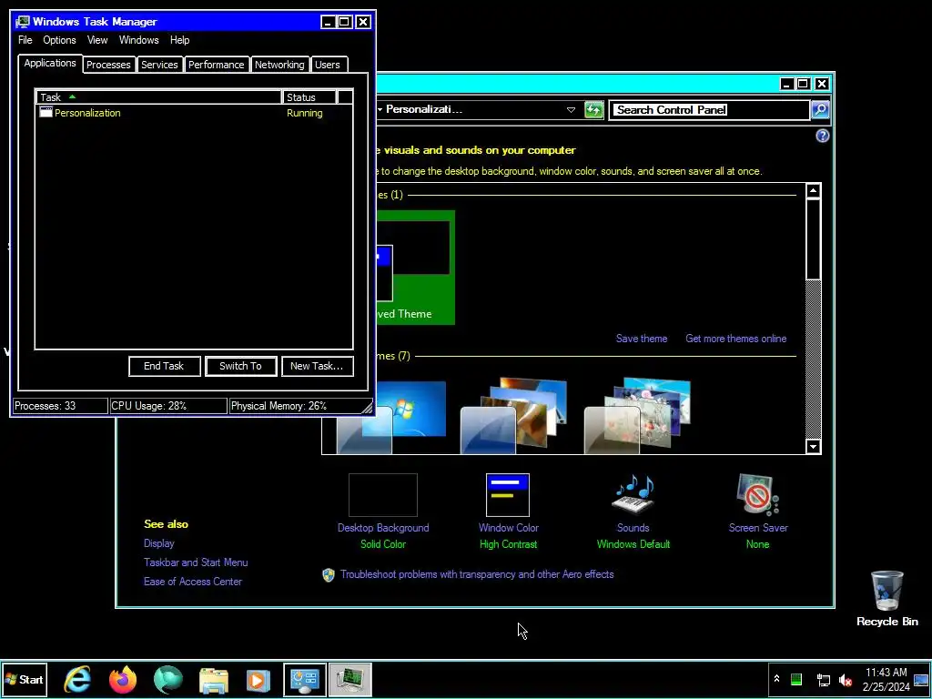
Task: Open Ease of Access Center link
Action: pyautogui.click(x=193, y=582)
